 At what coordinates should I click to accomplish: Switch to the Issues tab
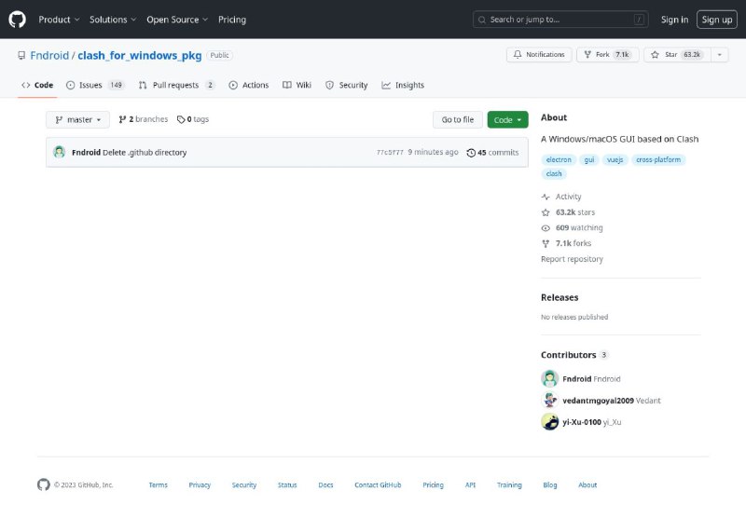tap(94, 85)
